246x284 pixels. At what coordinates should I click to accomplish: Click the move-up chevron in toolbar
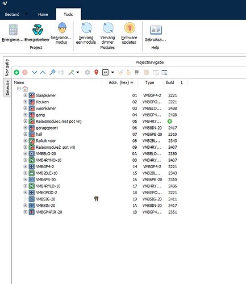click(x=43, y=72)
